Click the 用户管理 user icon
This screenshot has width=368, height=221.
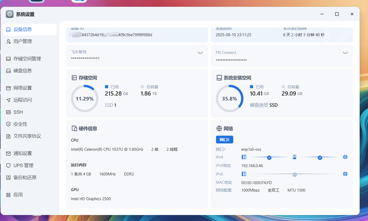click(x=8, y=42)
